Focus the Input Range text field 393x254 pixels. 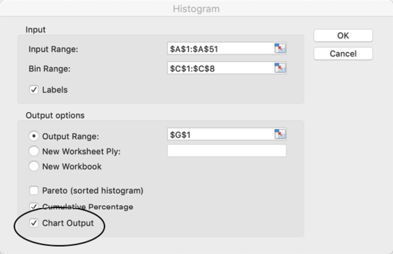[x=221, y=49]
